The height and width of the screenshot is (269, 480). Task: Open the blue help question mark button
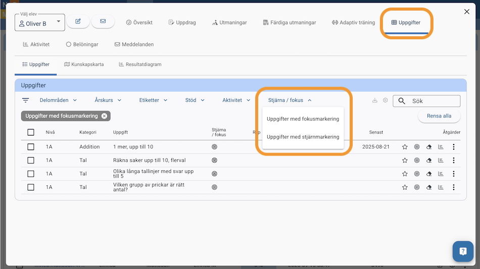click(x=462, y=251)
